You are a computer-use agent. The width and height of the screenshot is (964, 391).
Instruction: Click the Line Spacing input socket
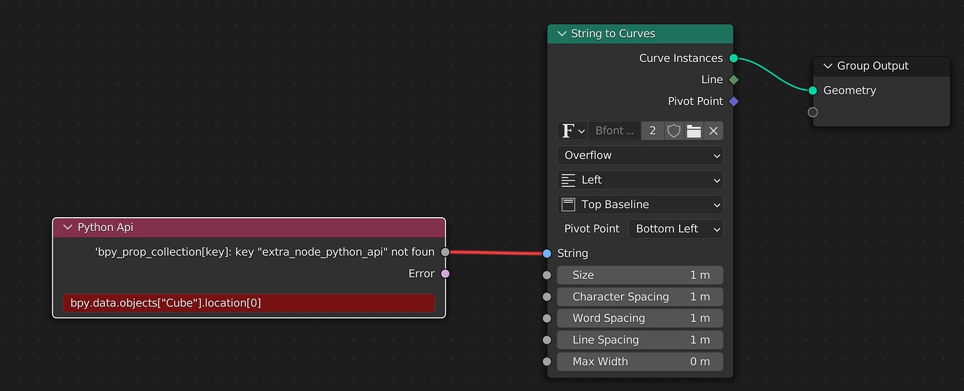coord(547,340)
